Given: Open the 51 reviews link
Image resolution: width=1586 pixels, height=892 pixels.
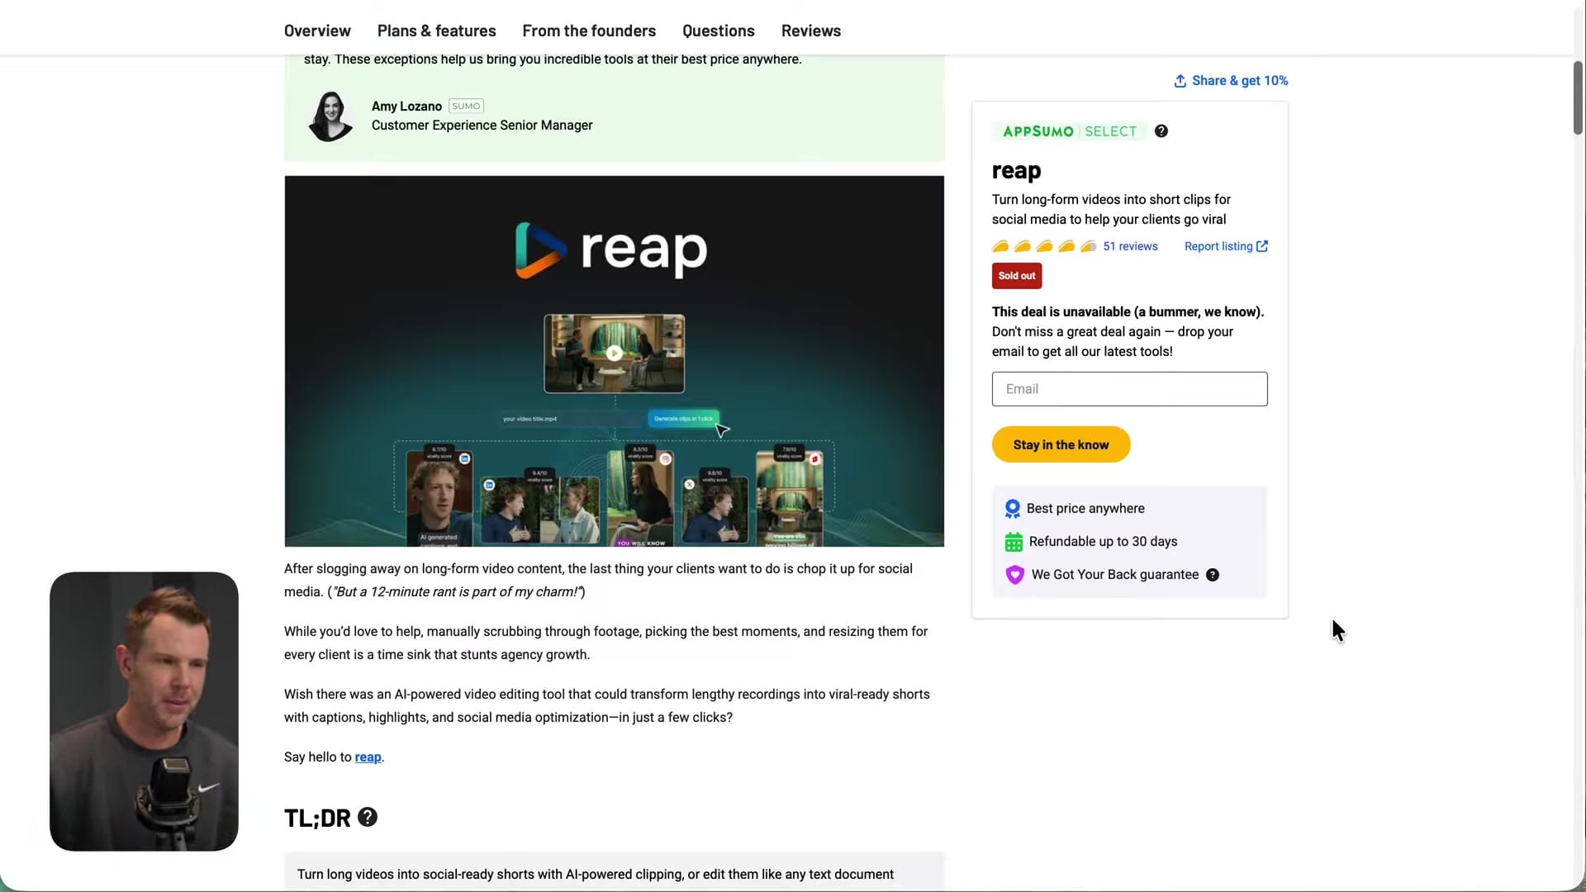Looking at the screenshot, I should point(1130,246).
